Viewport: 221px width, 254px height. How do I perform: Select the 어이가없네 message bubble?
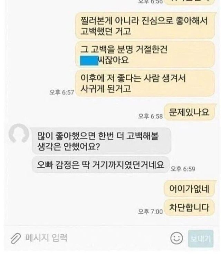click(189, 188)
